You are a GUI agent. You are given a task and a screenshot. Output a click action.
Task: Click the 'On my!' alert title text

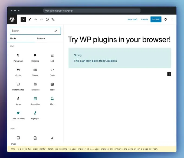78,55
